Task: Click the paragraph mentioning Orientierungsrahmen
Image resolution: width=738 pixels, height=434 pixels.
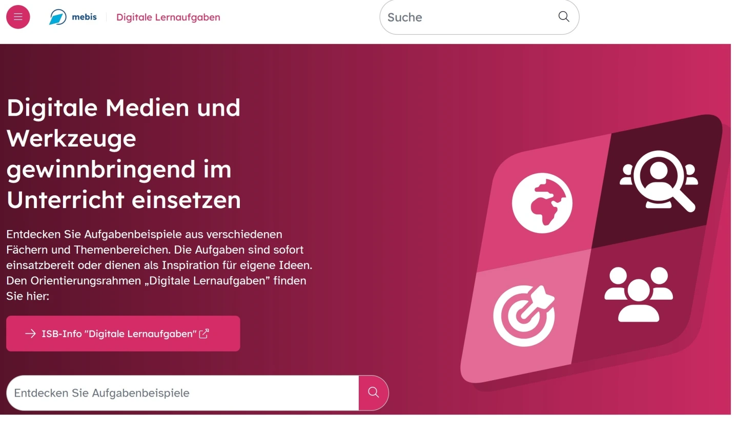Action: click(x=159, y=265)
